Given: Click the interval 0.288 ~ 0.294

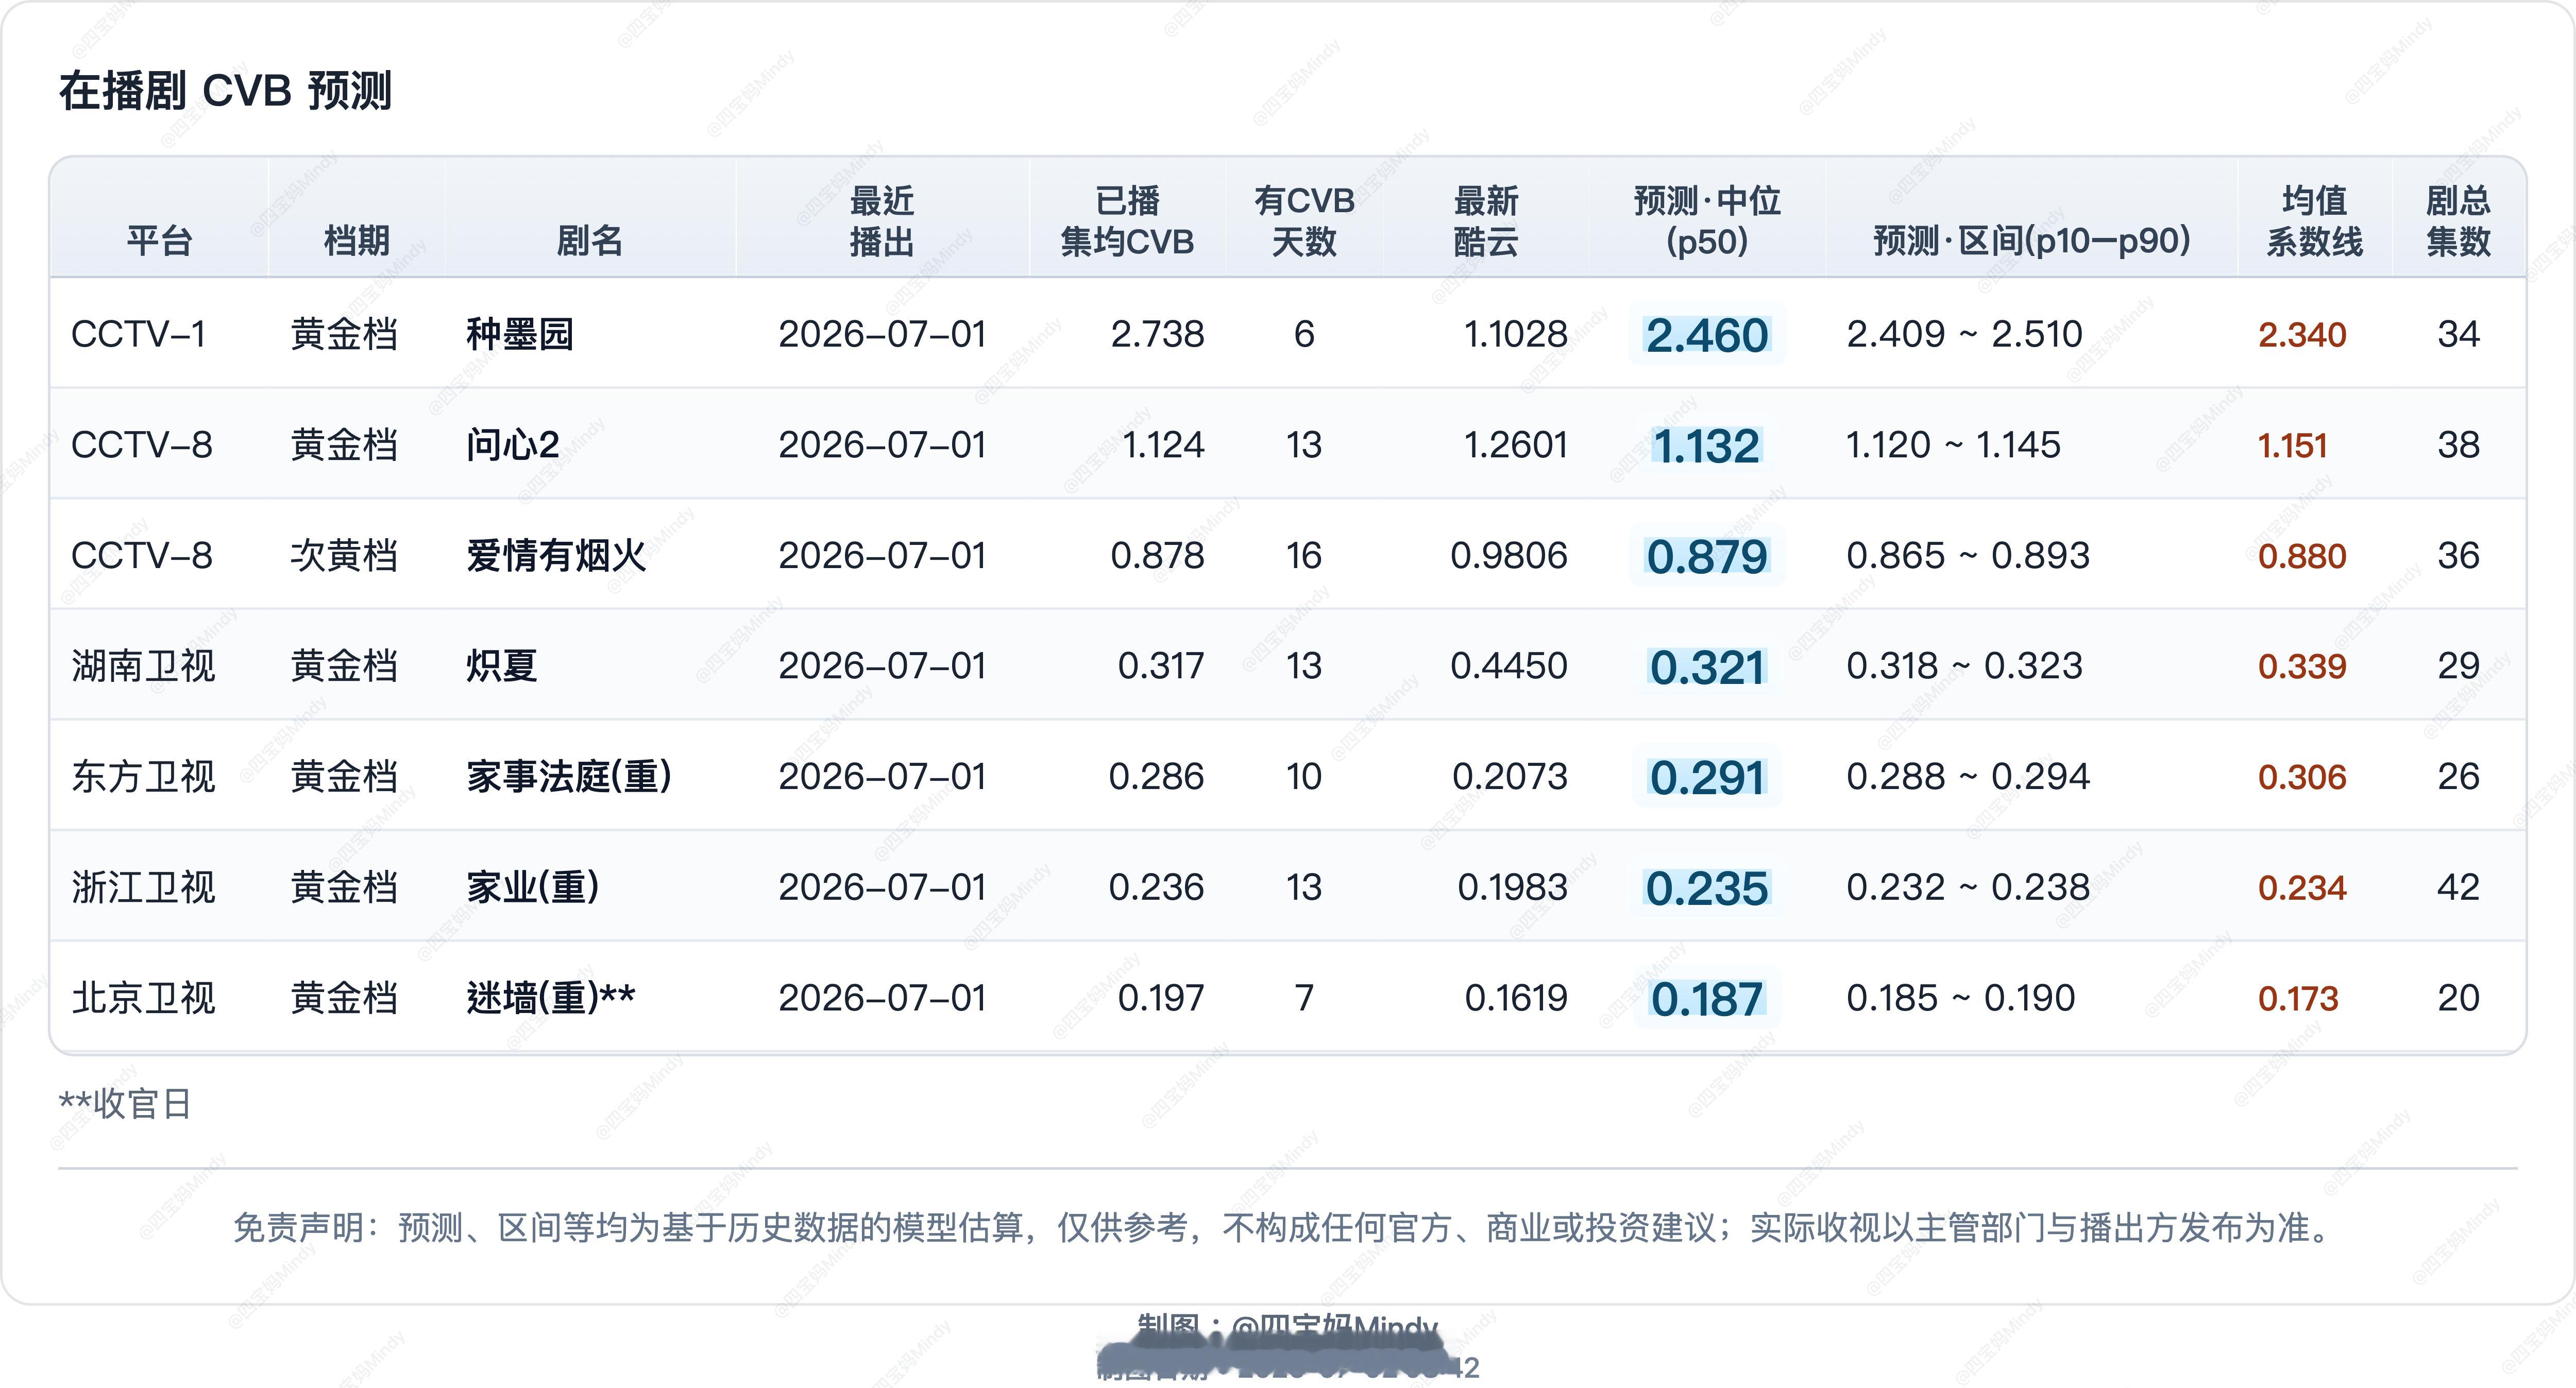Looking at the screenshot, I should pyautogui.click(x=1968, y=777).
